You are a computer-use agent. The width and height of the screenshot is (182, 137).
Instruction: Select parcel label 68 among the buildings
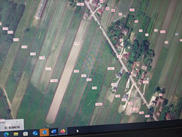121,40
